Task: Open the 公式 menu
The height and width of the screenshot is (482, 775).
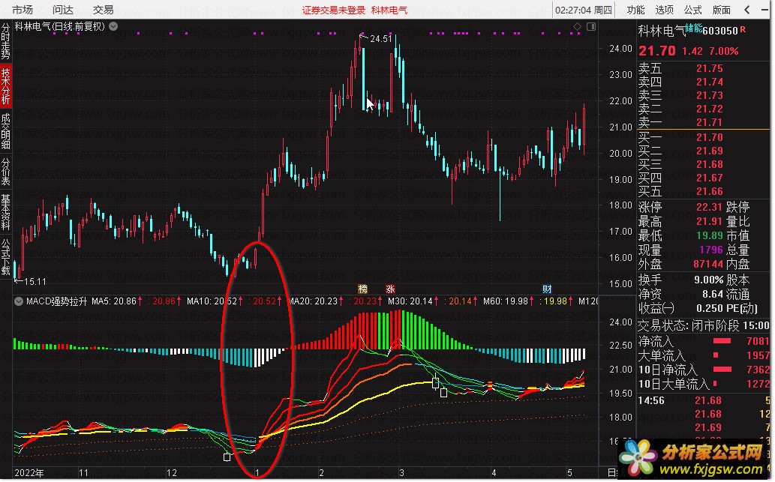Action: coord(693,10)
